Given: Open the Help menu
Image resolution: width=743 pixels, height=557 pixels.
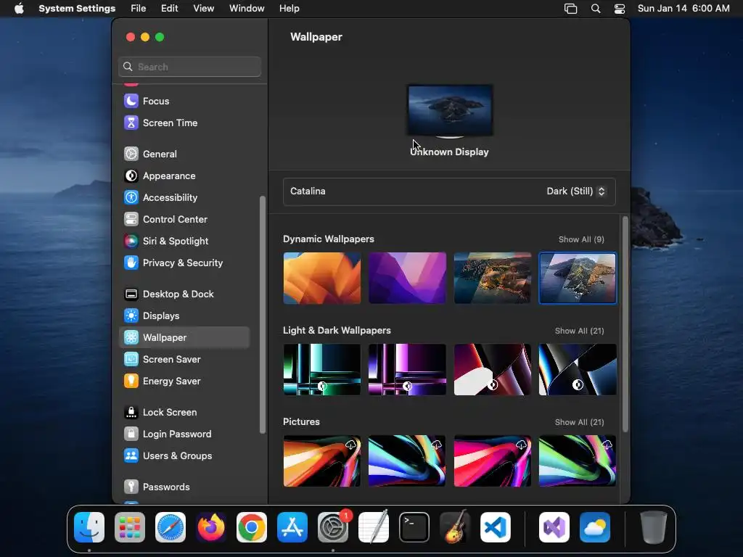Looking at the screenshot, I should (289, 9).
